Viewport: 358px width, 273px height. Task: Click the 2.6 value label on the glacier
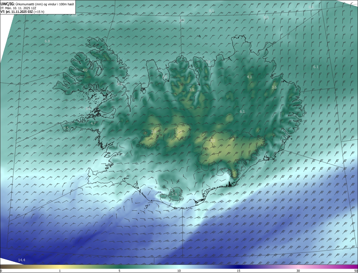point(154,131)
